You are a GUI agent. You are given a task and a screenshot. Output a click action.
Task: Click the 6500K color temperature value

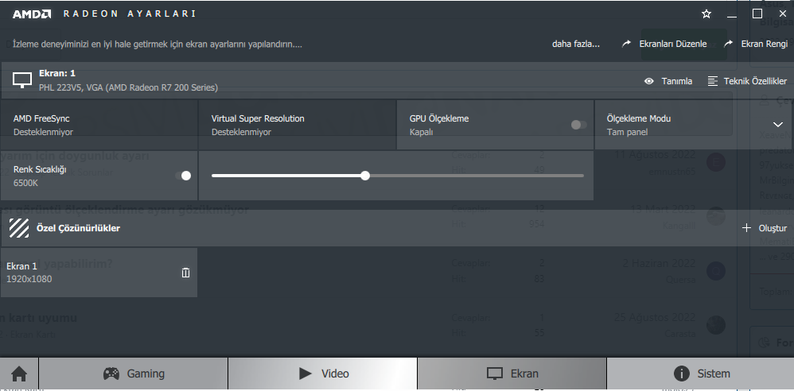click(25, 183)
